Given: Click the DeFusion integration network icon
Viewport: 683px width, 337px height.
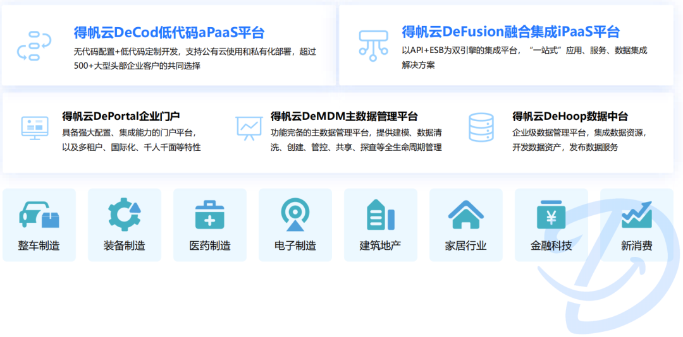Looking at the screenshot, I should (x=373, y=45).
